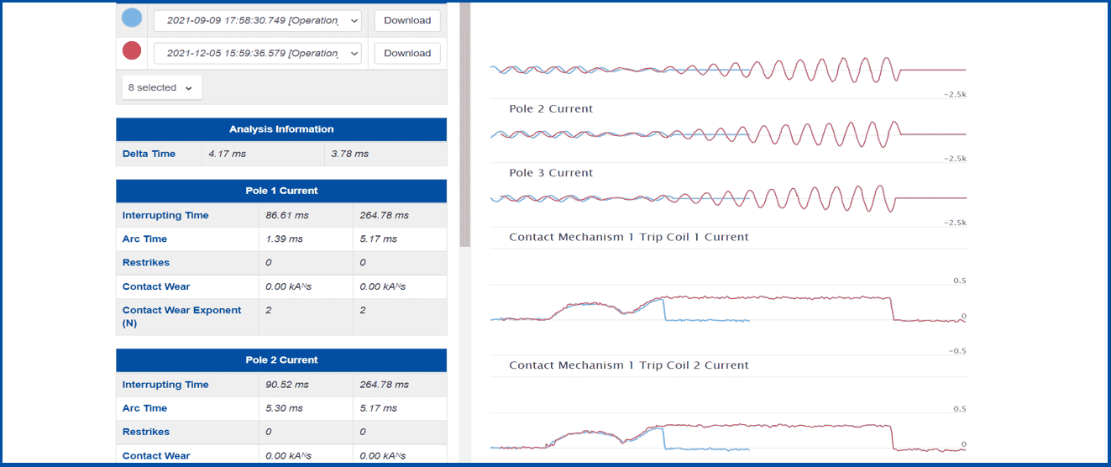Download the 2021-09-09 operation record
The height and width of the screenshot is (467, 1111).
(x=407, y=20)
